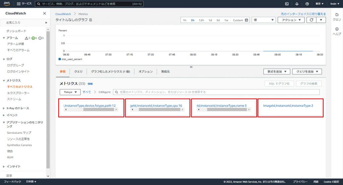
Task: Open the services grid menu icon
Action: [x=19, y=4]
